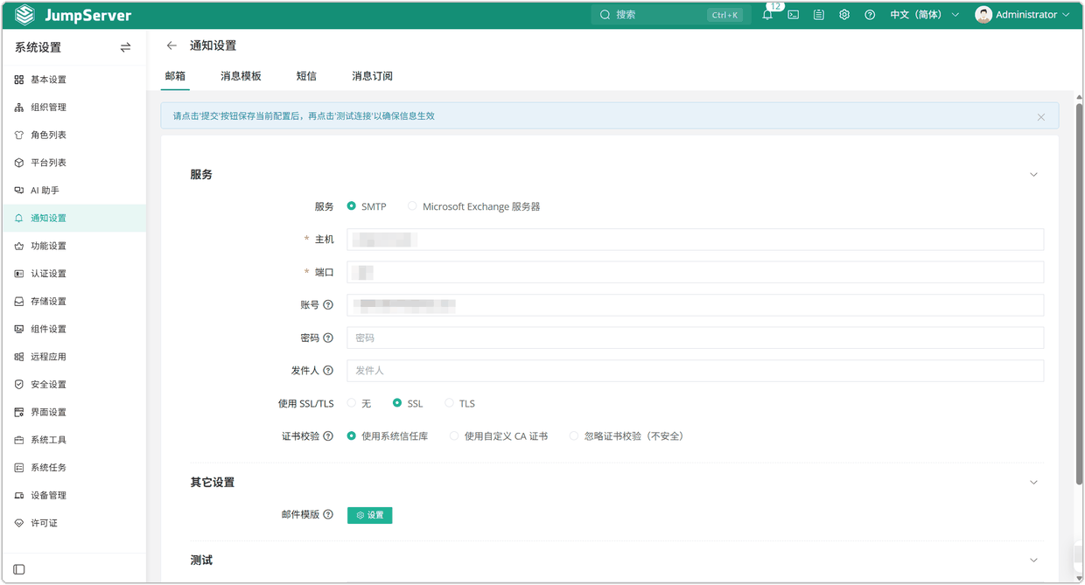
Task: Show help tooltip icon for 邮件模版
Action: (328, 515)
